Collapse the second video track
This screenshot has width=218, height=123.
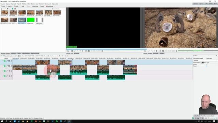[3, 66]
